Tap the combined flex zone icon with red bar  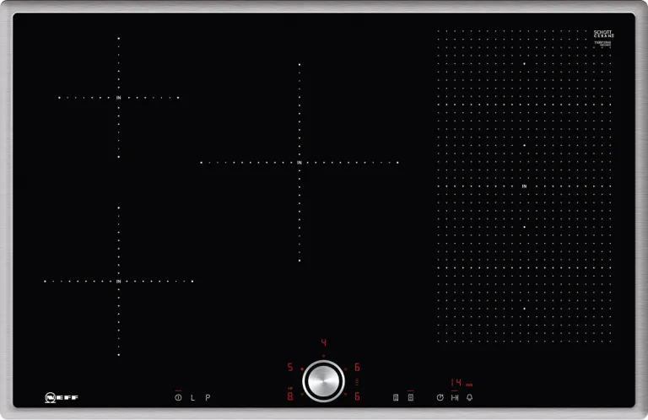(x=410, y=396)
